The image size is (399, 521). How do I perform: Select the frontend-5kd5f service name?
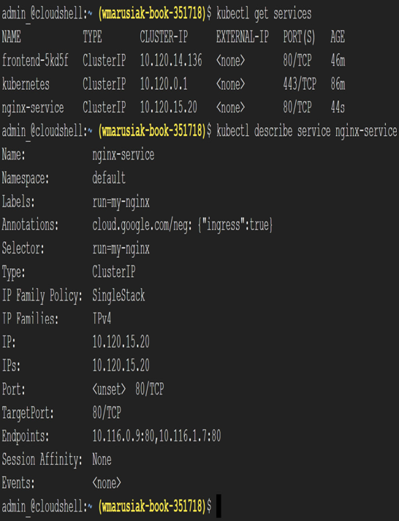coord(35,61)
